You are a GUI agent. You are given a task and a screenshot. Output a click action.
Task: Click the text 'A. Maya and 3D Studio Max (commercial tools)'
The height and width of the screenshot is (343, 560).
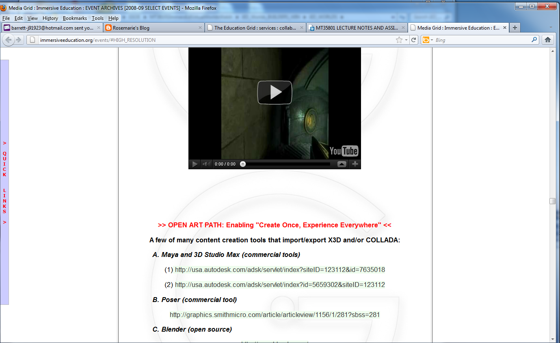click(226, 255)
